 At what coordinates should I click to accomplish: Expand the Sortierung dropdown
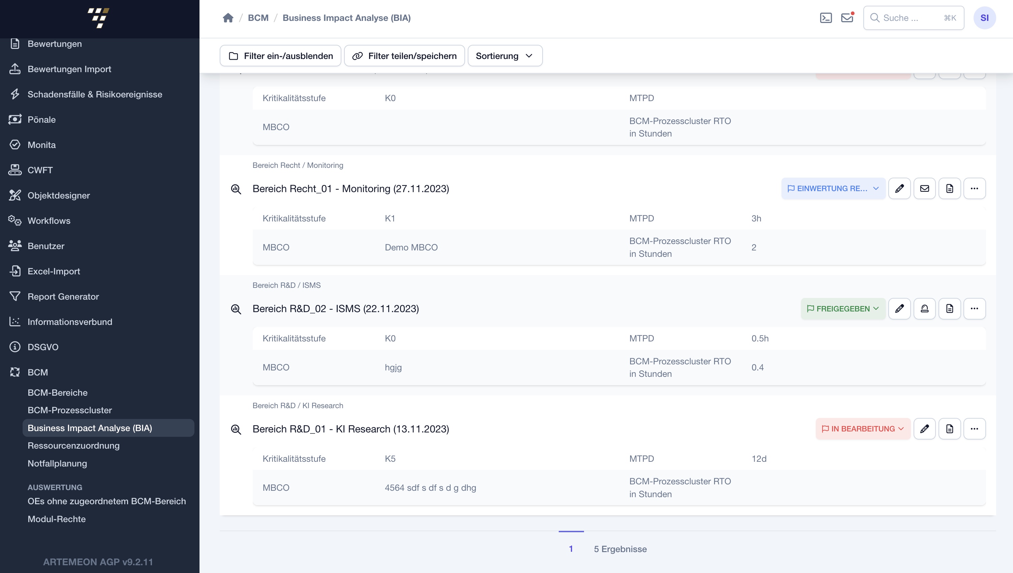(x=505, y=56)
